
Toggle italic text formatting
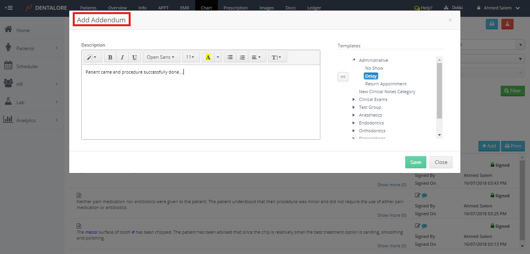point(122,57)
